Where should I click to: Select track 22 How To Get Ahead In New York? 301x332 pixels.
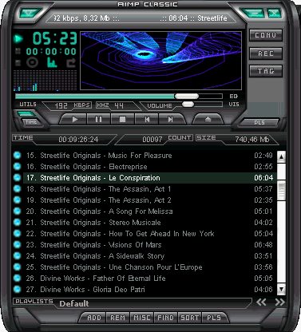pyautogui.click(x=150, y=234)
